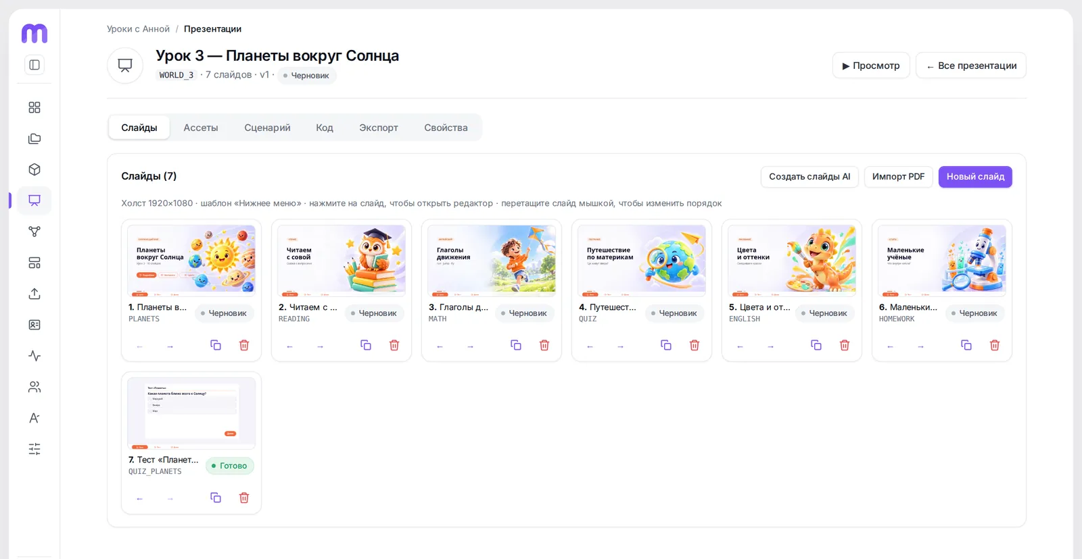Screen dimensions: 1082x559
Task: Delete slide 2 Reading
Action: coord(394,345)
